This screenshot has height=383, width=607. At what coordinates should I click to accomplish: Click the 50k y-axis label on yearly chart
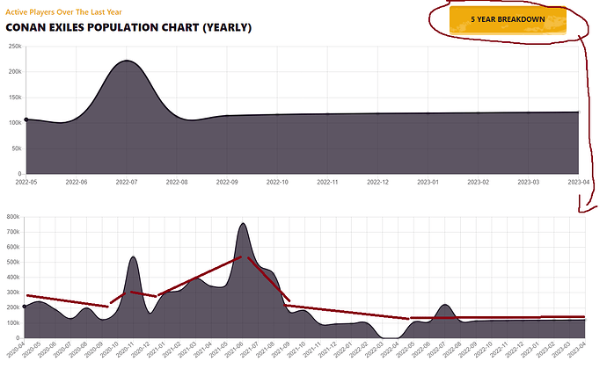(17, 148)
